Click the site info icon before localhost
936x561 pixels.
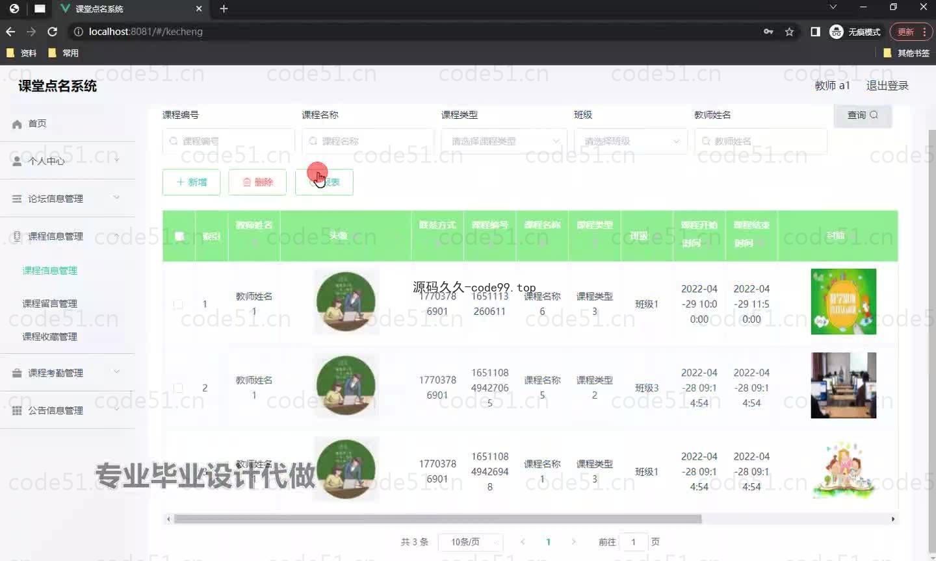coord(78,31)
